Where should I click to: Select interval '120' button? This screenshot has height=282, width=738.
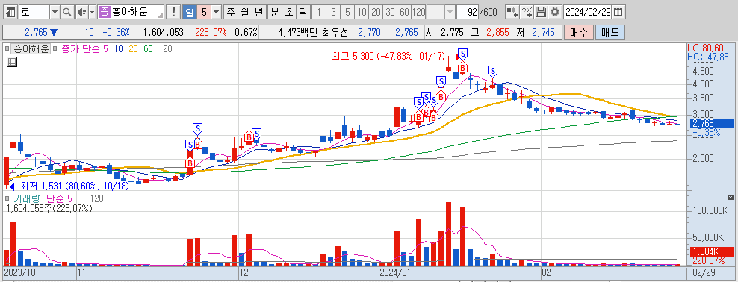[419, 12]
